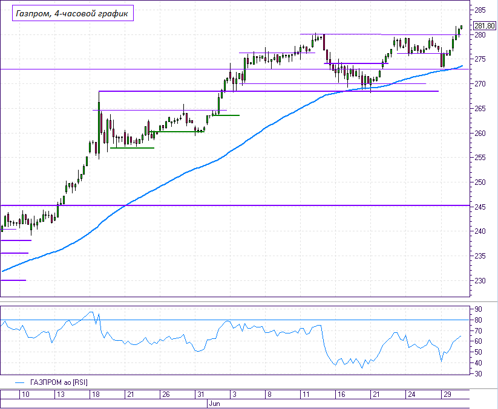The width and height of the screenshot is (498, 409).
Task: Click date label 26 on time axis
Action: pyautogui.click(x=166, y=395)
